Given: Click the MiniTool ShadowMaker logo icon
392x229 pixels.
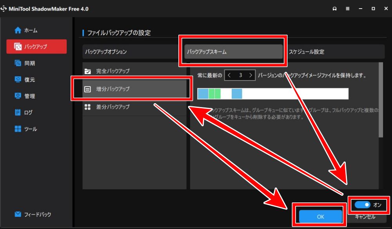Looking at the screenshot, I should point(4,9).
